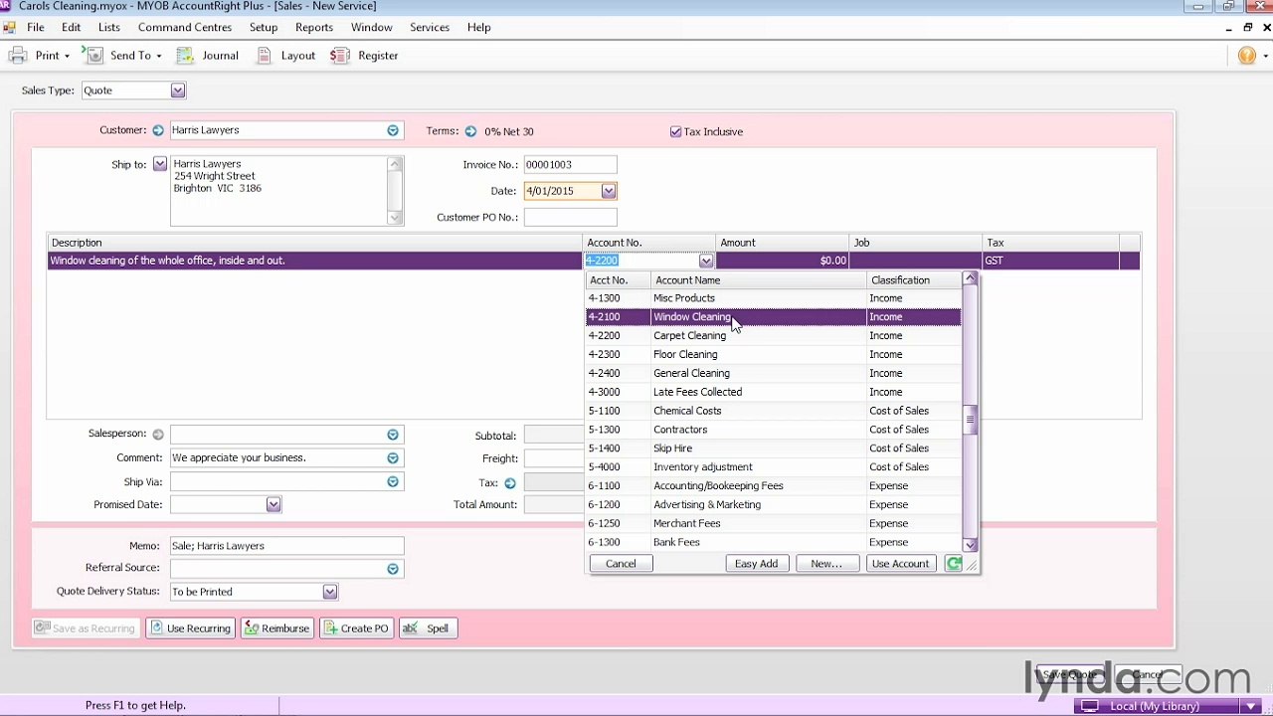Select the Bank Fees account row

(774, 543)
